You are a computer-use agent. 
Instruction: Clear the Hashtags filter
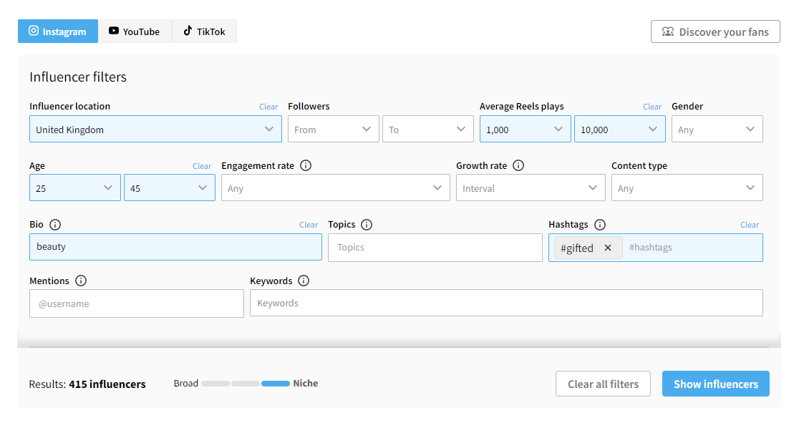(750, 225)
